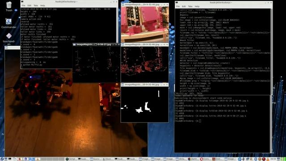Image resolution: width=286 pixels, height=161 pixels.
Task: Click the red edge mask image in ImageMagick window
Action: point(145,64)
